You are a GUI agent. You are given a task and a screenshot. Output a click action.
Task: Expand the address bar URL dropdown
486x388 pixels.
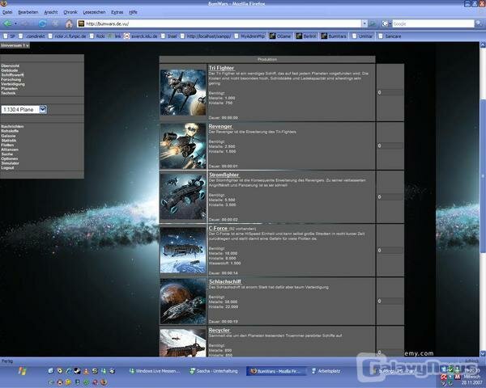tap(364, 23)
